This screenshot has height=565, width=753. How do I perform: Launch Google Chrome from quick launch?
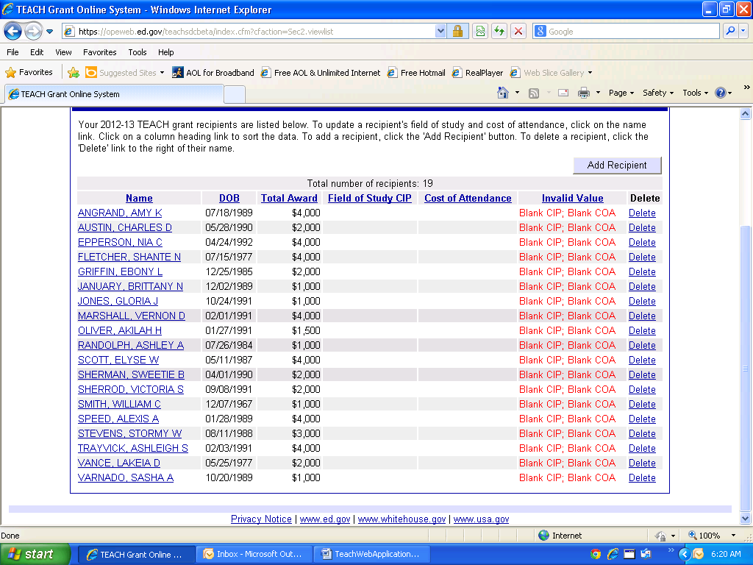click(x=595, y=555)
